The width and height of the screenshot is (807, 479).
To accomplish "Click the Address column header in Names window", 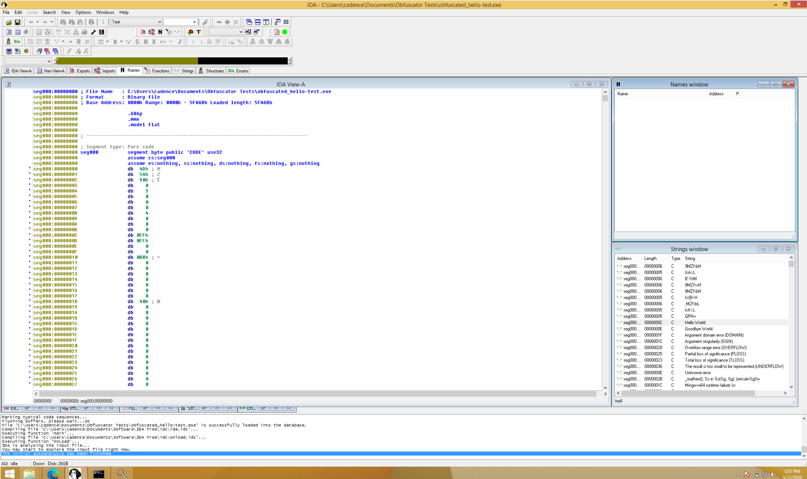I will 716,94.
